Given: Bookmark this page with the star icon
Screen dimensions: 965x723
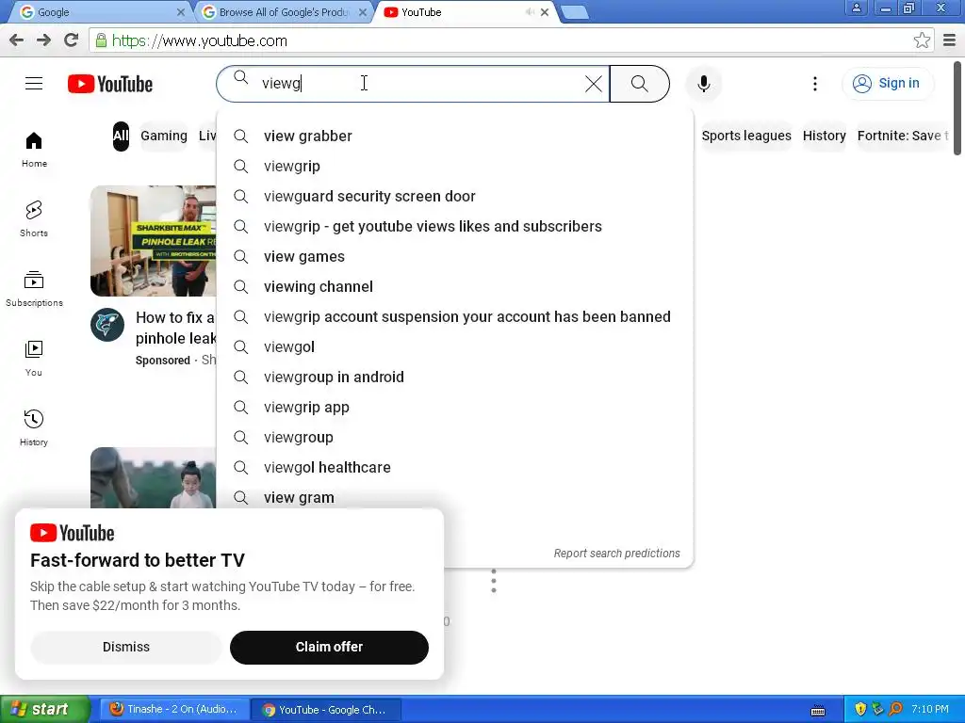Looking at the screenshot, I should 922,40.
